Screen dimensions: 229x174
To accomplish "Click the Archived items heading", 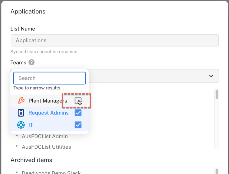I will point(31,160).
